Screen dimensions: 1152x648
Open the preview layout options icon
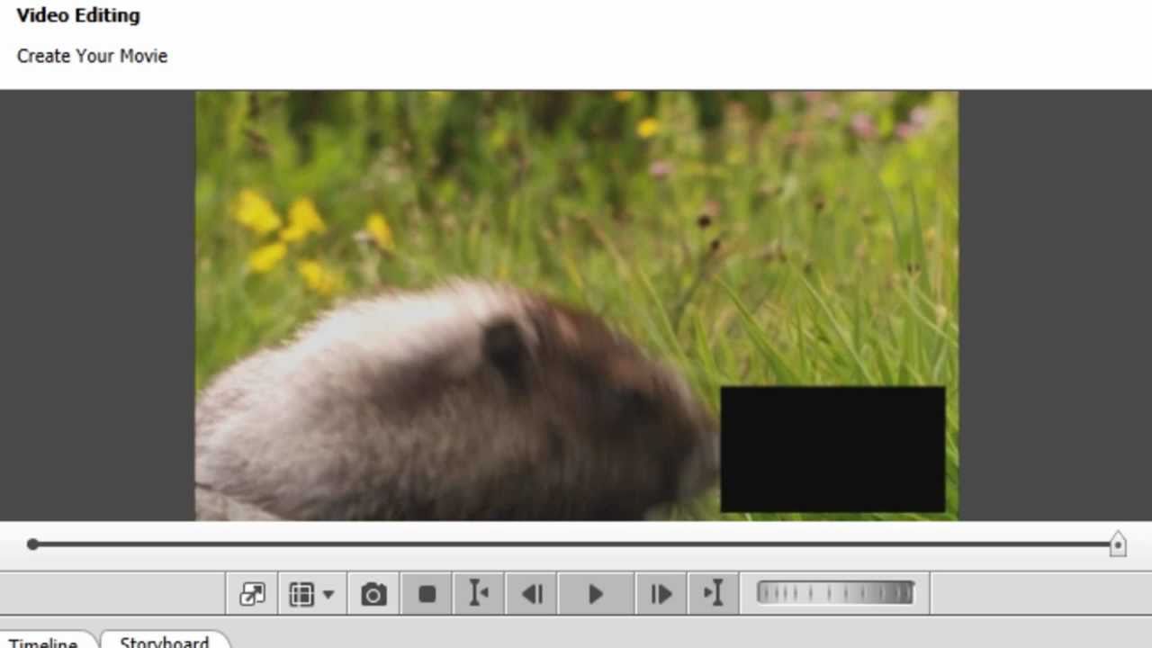click(x=301, y=594)
